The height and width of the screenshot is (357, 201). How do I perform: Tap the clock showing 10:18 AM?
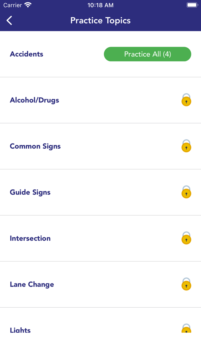[100, 5]
